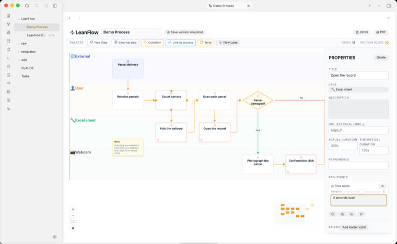The image size is (397, 244).
Task: Click the URL external link field
Action: (x=358, y=130)
